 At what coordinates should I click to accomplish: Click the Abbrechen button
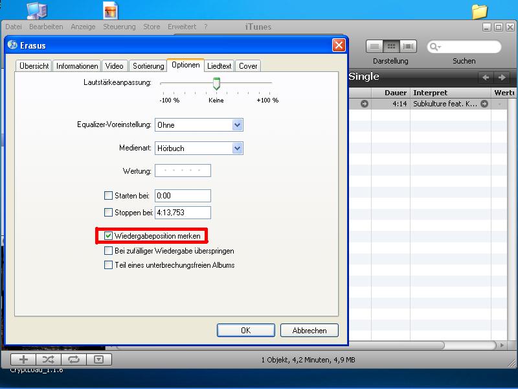coord(310,330)
